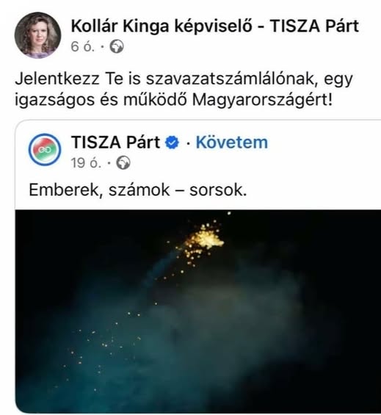Click the 19 ó. shared post timestamp
The height and width of the screenshot is (415, 381).
click(x=86, y=163)
